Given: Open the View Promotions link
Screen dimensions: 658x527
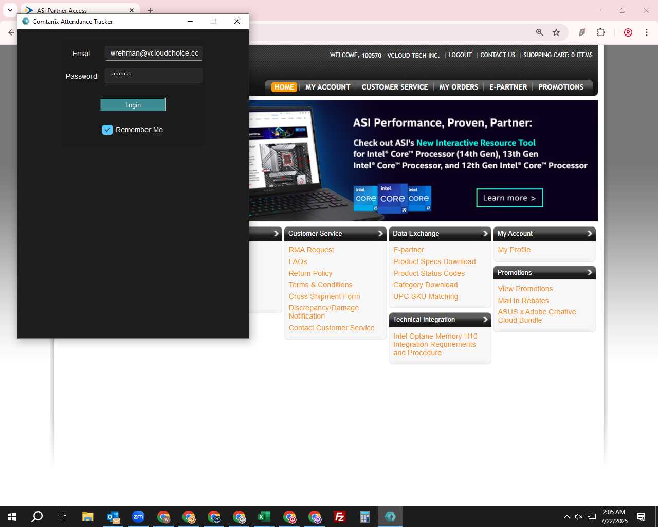Looking at the screenshot, I should [525, 289].
